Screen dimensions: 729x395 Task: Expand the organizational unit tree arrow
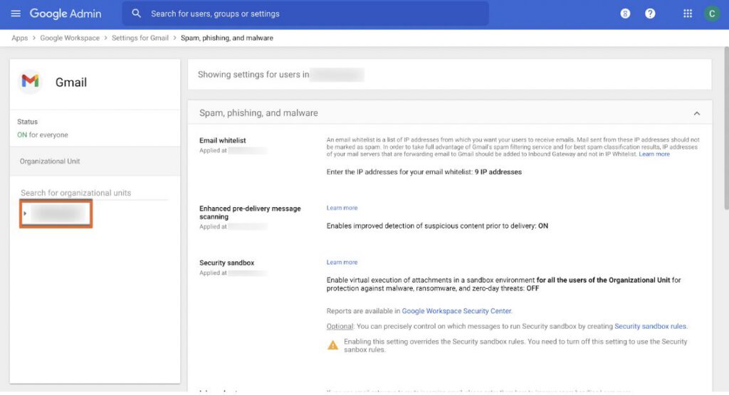point(25,214)
